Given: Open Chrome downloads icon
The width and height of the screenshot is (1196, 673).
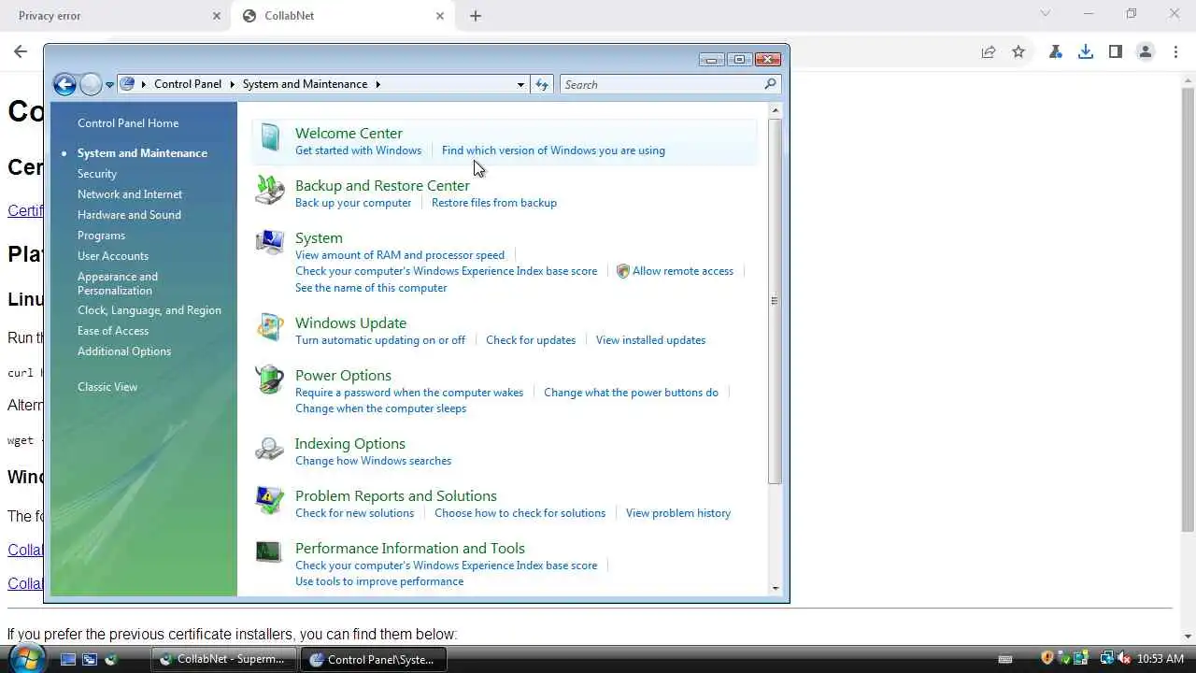Looking at the screenshot, I should (x=1085, y=52).
